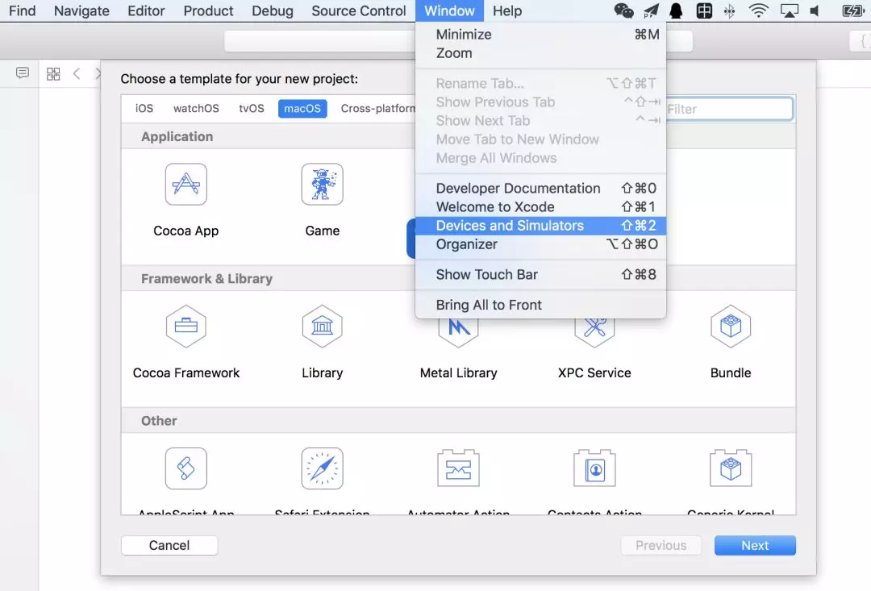
Task: Select the macOS platform tab
Action: pyautogui.click(x=302, y=108)
